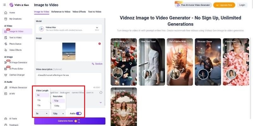Open the New Year Toast example video
253x126 pixels.
pos(152,62)
